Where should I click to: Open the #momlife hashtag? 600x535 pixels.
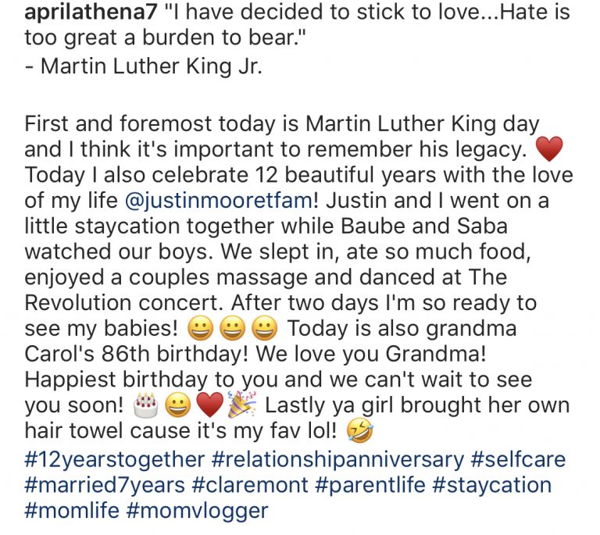click(x=72, y=511)
